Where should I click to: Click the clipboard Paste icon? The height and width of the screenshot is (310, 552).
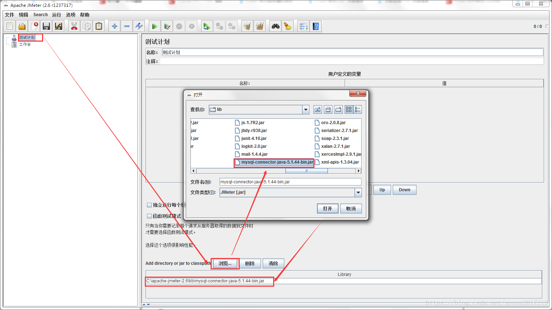[98, 26]
